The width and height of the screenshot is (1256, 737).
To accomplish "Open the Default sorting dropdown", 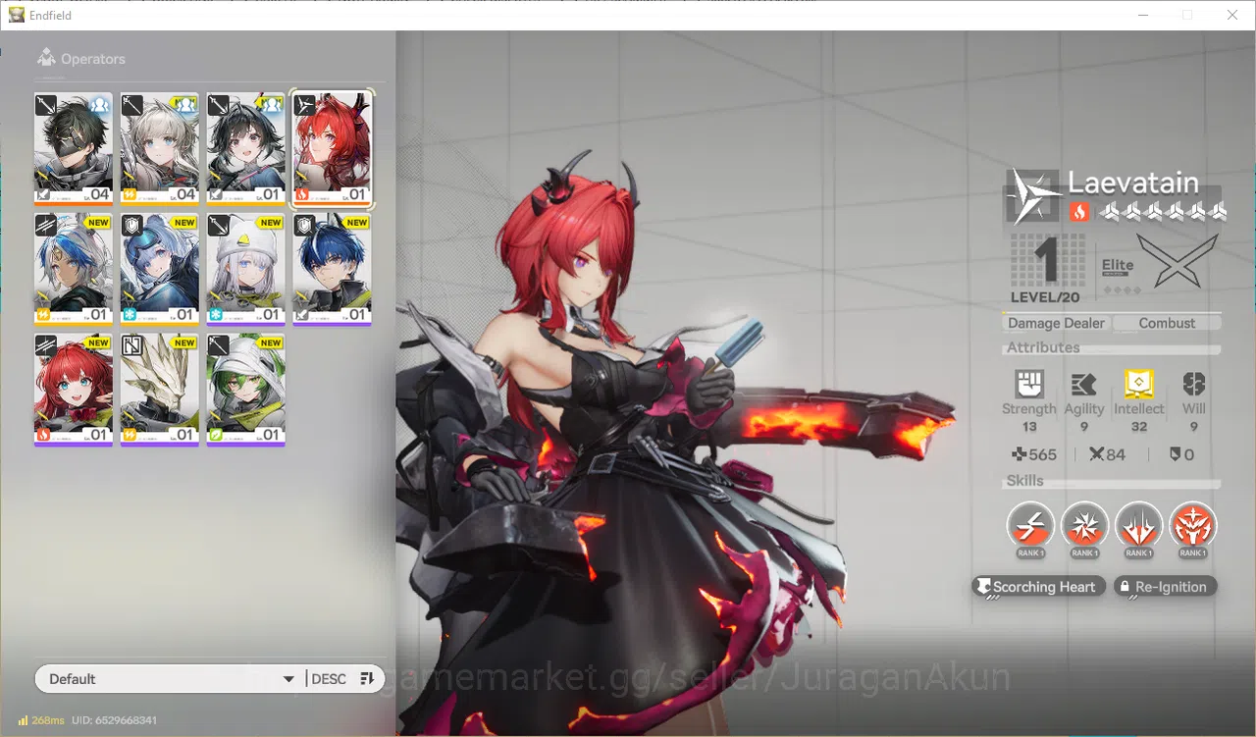I will [x=169, y=679].
